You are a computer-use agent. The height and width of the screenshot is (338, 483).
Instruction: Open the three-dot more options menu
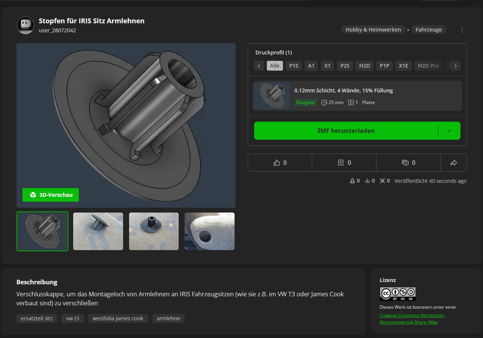click(x=462, y=30)
